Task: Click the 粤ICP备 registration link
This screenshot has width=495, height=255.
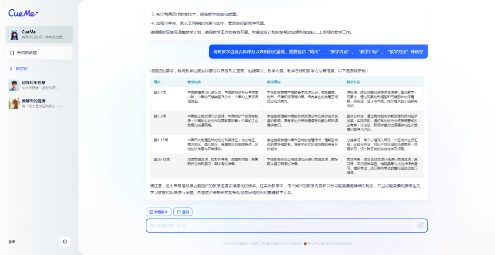Action: tap(284, 244)
